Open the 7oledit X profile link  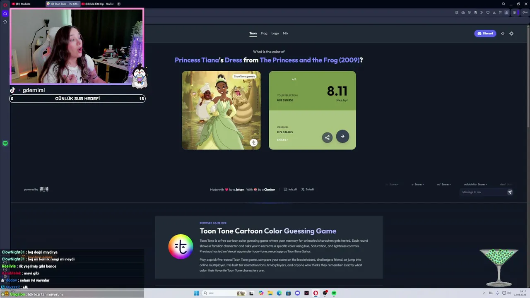pos(308,190)
